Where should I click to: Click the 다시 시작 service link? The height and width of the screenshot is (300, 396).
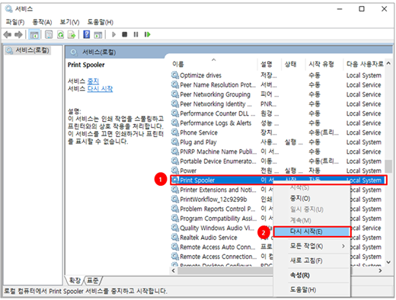(x=100, y=88)
